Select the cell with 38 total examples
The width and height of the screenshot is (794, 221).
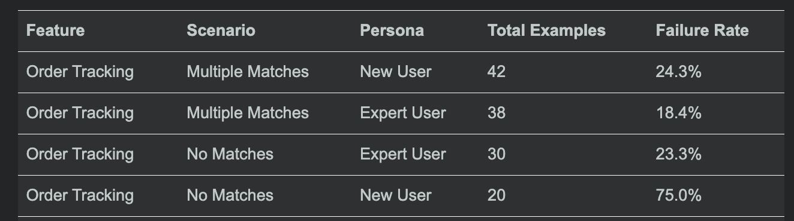pos(497,113)
